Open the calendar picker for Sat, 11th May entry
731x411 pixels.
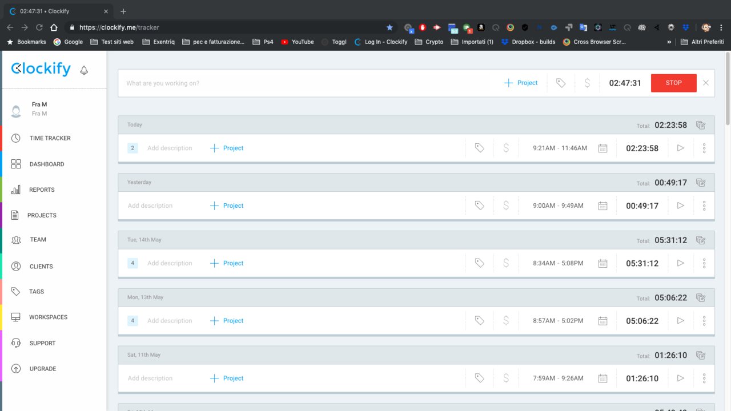pyautogui.click(x=603, y=378)
